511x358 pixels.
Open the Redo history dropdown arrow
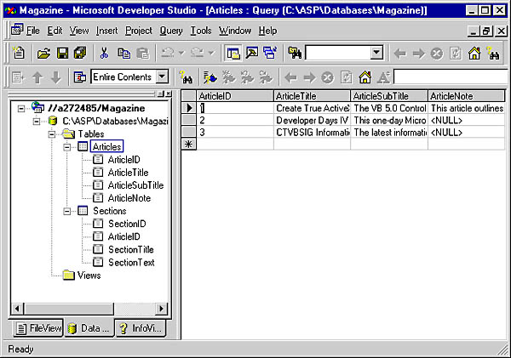[x=211, y=53]
